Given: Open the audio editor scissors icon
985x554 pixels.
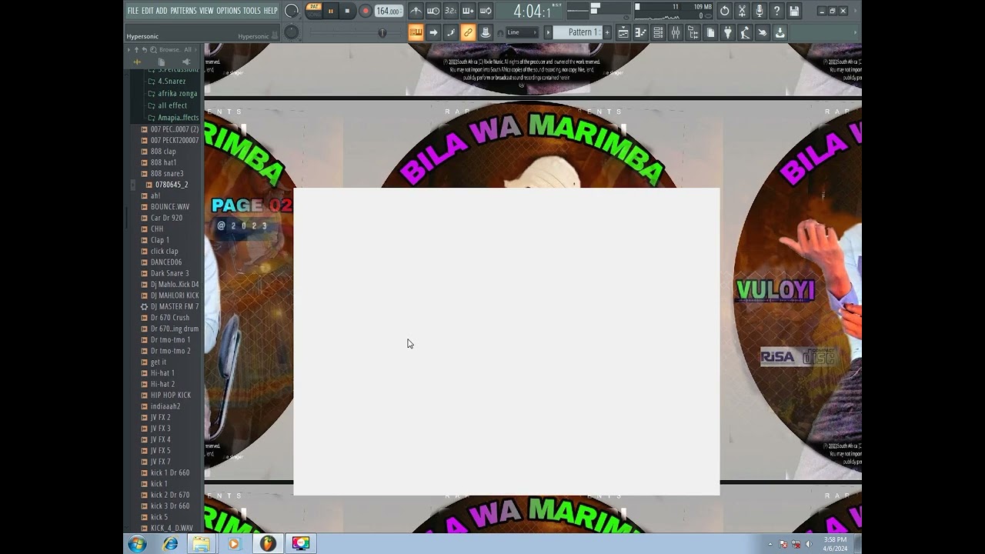Looking at the screenshot, I should pyautogui.click(x=742, y=11).
